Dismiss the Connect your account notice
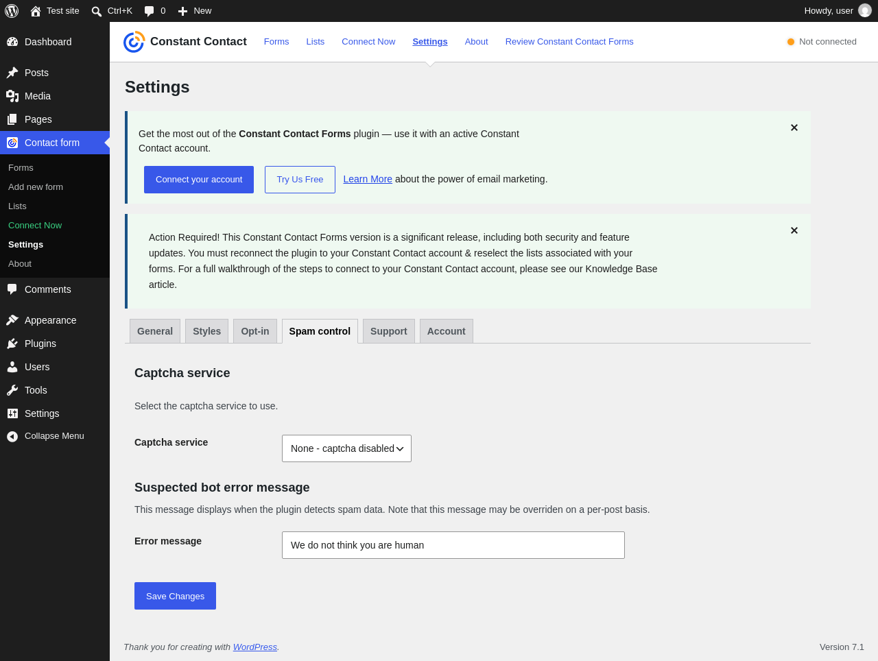Image resolution: width=878 pixels, height=661 pixels. click(x=794, y=128)
